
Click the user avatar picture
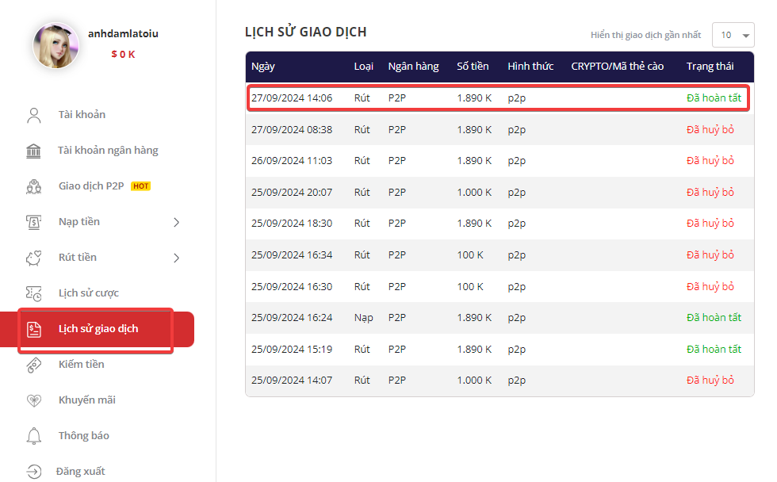(55, 45)
